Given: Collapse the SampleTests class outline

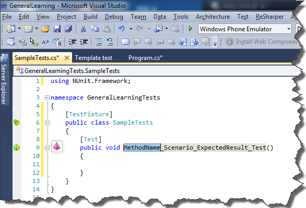Looking at the screenshot, I should point(47,123).
